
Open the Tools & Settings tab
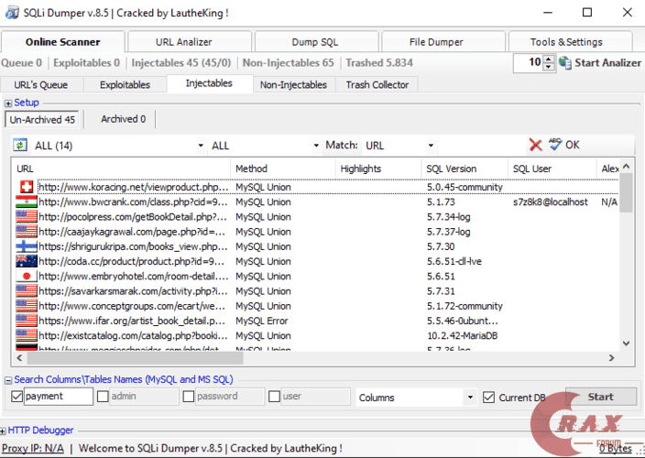(x=566, y=42)
